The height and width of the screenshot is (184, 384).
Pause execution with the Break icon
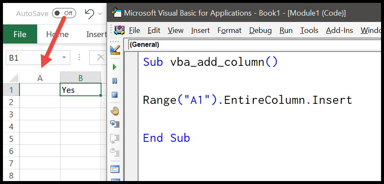pos(115,81)
